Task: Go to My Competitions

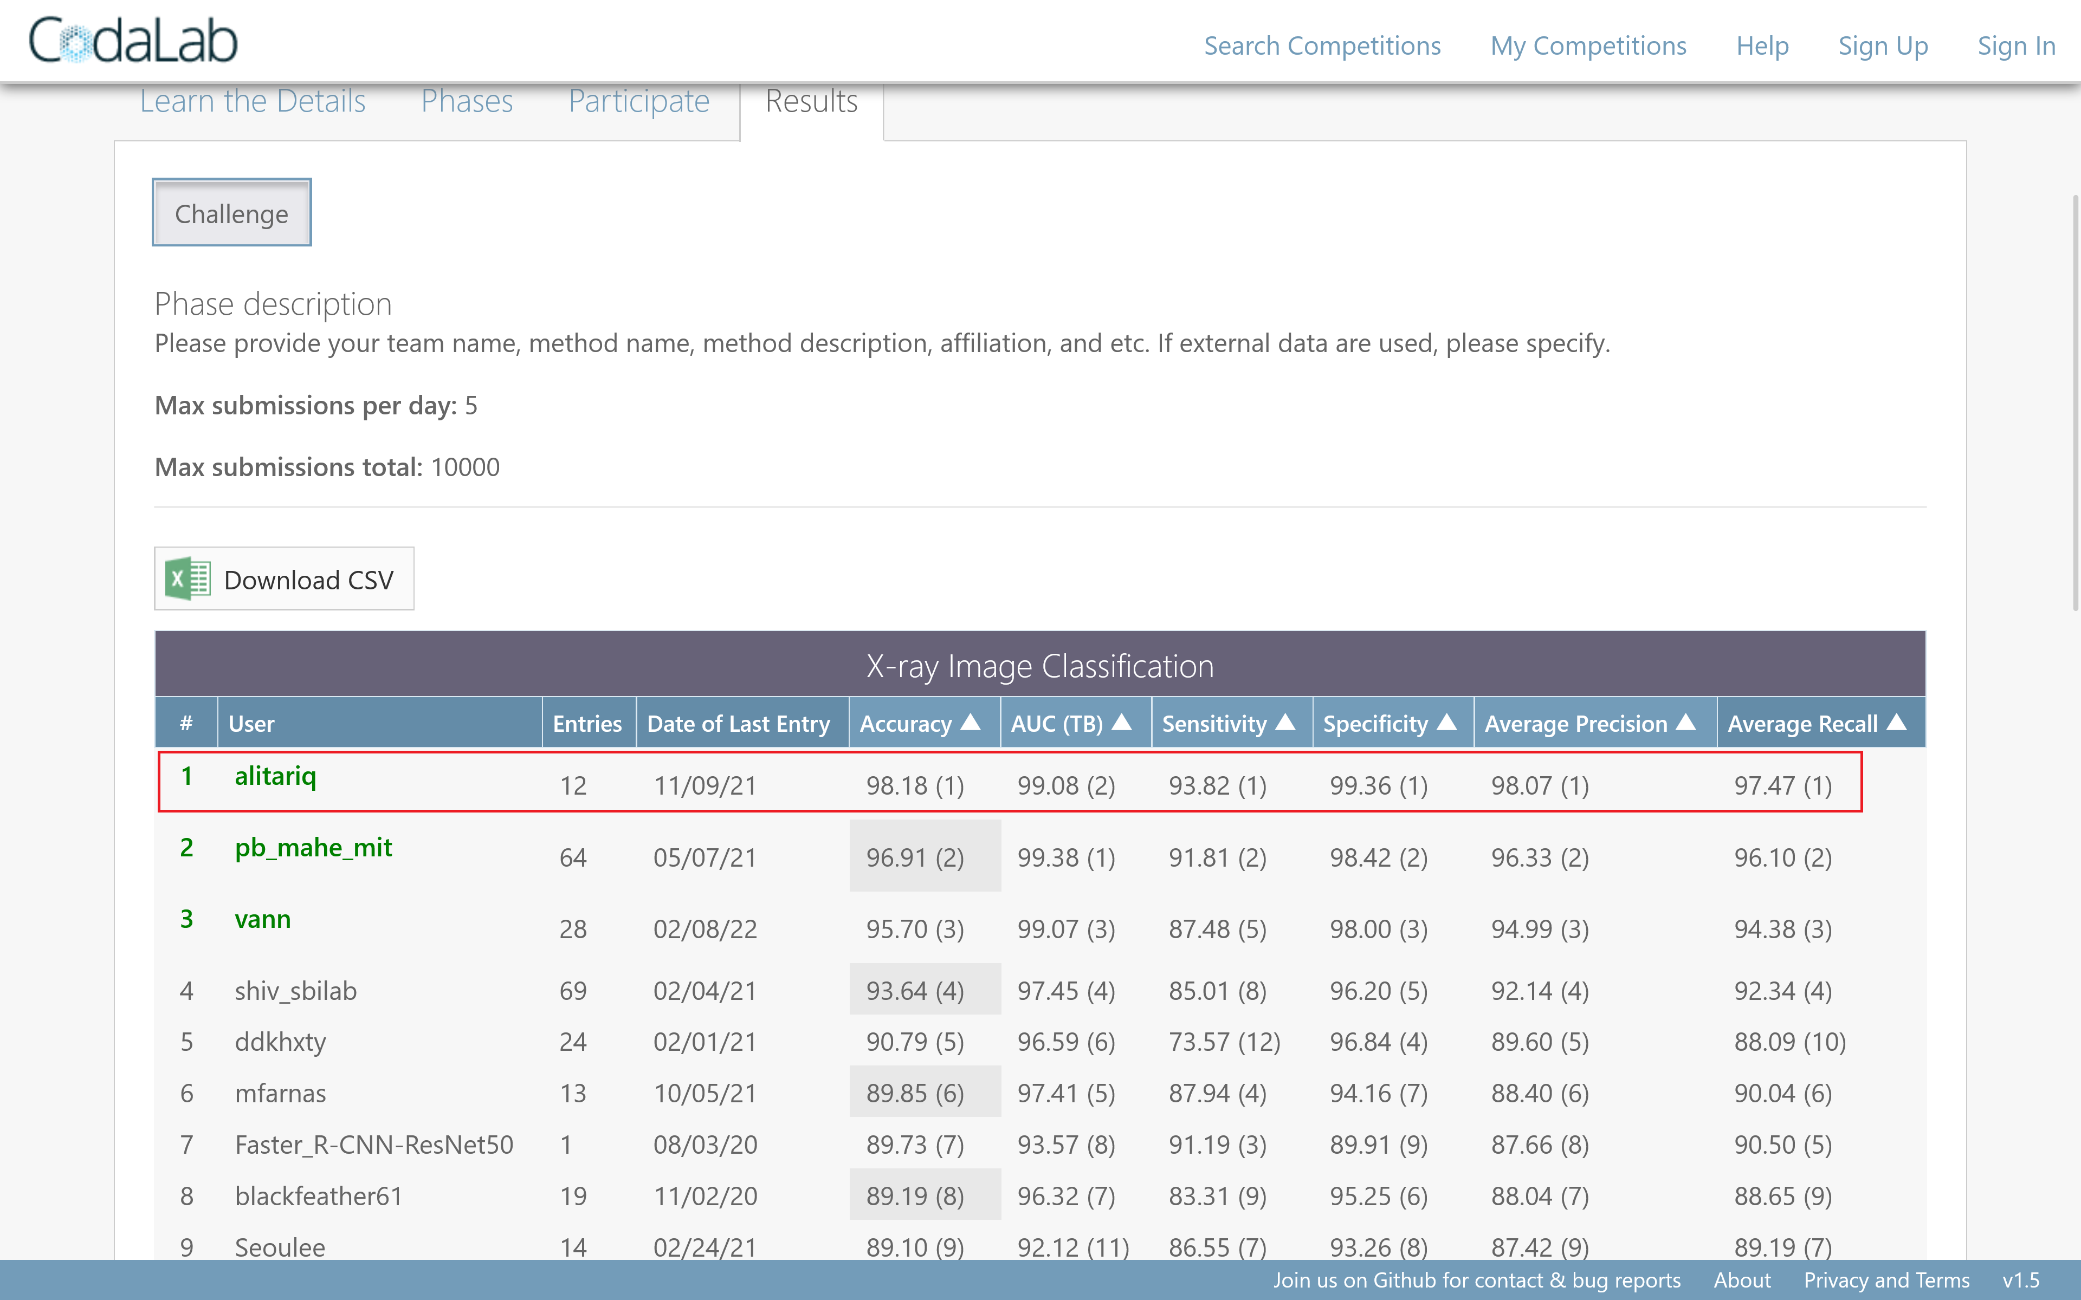Action: [1588, 45]
